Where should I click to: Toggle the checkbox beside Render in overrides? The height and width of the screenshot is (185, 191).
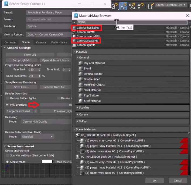tap(59, 98)
